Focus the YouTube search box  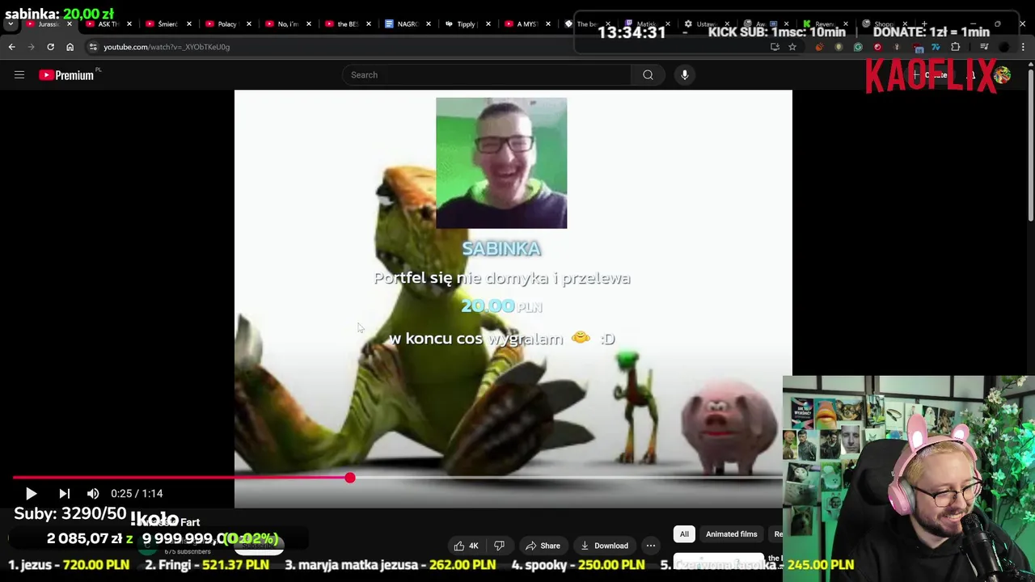tap(487, 75)
